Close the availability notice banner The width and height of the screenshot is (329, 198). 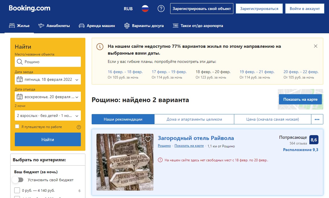[316, 46]
